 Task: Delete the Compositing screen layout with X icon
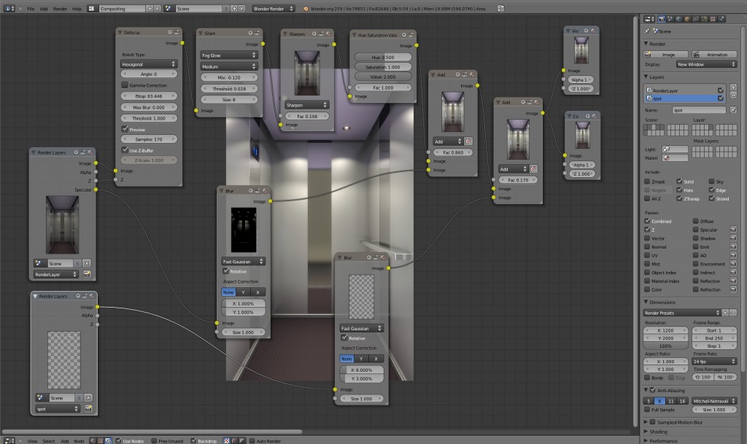(158, 9)
